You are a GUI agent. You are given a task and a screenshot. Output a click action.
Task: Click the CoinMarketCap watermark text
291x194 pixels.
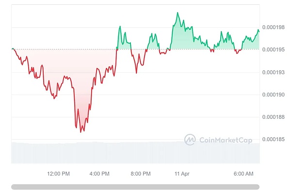[223, 140]
